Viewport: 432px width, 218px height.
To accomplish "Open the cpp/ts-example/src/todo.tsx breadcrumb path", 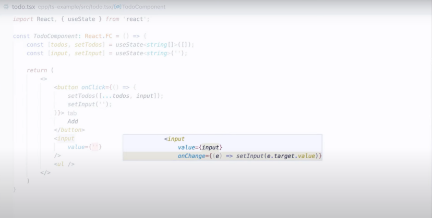I will pyautogui.click(x=75, y=7).
